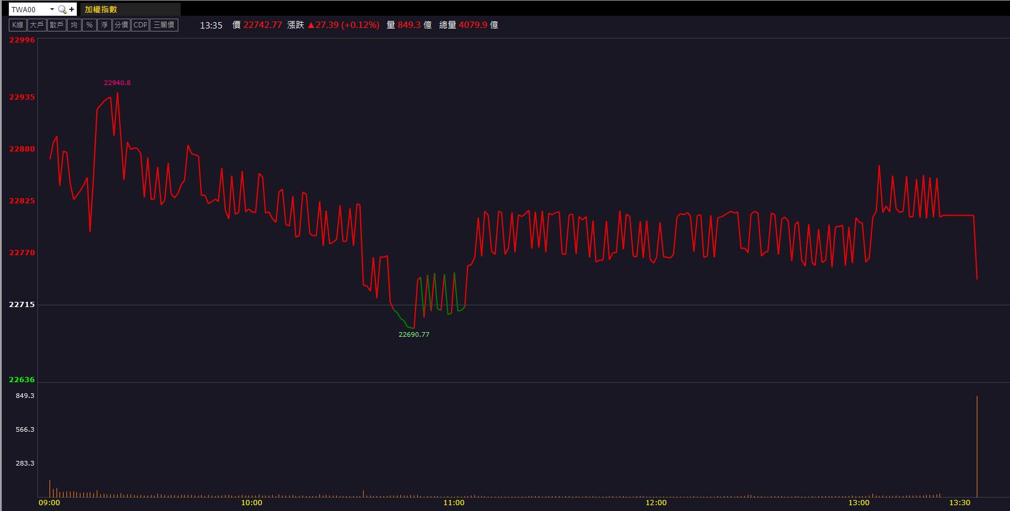The height and width of the screenshot is (511, 1010).
Task: Click the plus add-symbol icon
Action: (x=72, y=9)
